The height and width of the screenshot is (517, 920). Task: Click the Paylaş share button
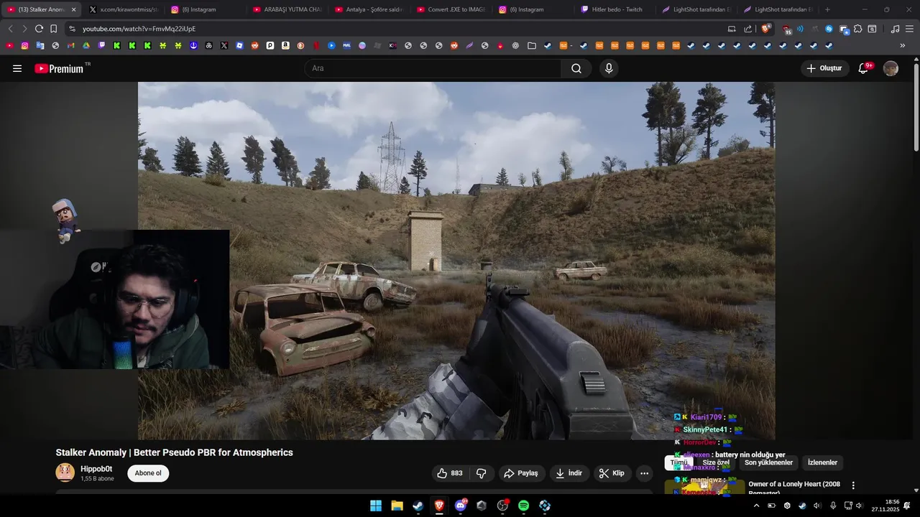tap(521, 473)
